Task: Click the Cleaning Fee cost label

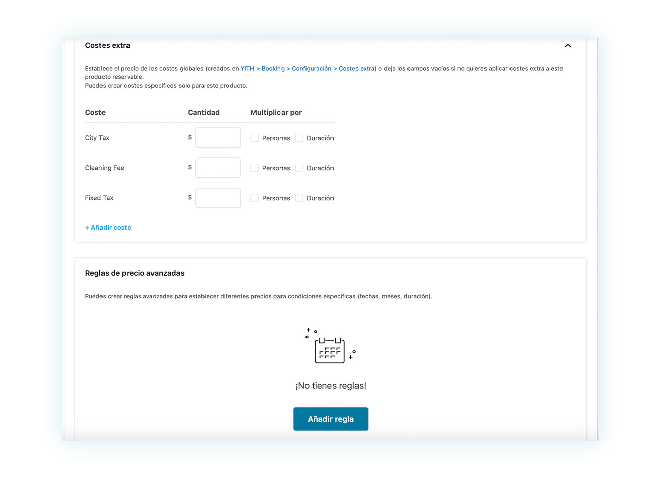Action: [x=105, y=168]
